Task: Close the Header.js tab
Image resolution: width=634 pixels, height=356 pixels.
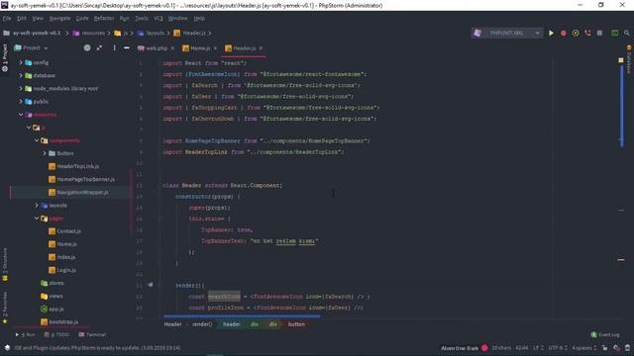Action: coord(261,48)
